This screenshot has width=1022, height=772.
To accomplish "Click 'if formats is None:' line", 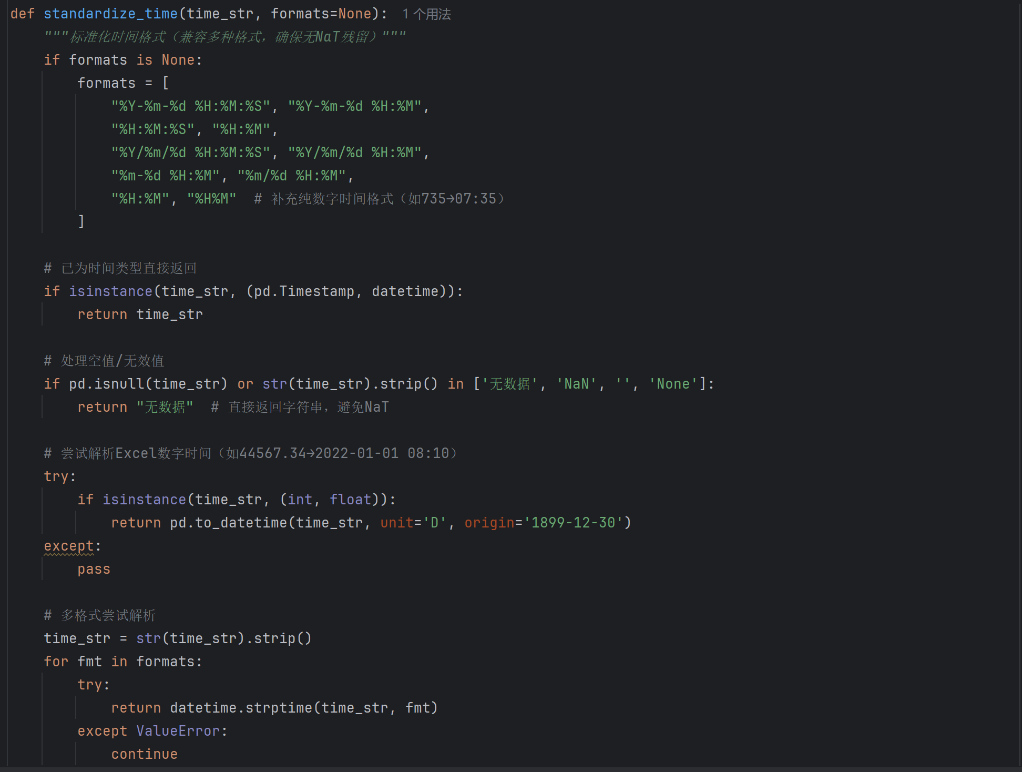I will (x=122, y=60).
